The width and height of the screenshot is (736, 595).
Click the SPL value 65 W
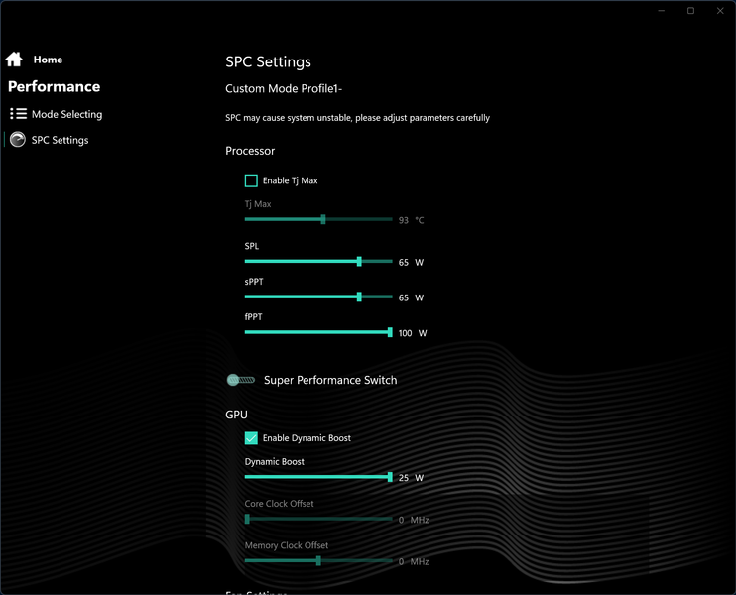click(411, 263)
